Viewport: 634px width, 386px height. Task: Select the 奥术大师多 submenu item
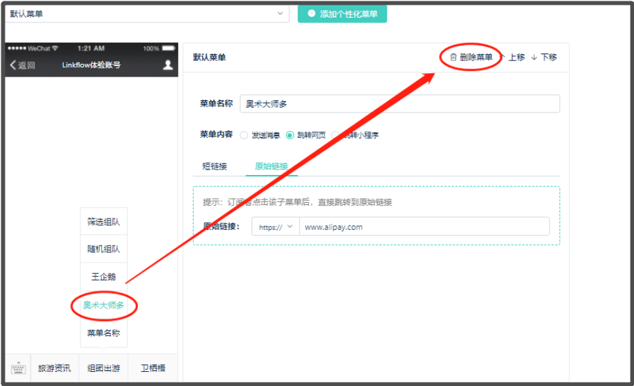click(x=103, y=305)
